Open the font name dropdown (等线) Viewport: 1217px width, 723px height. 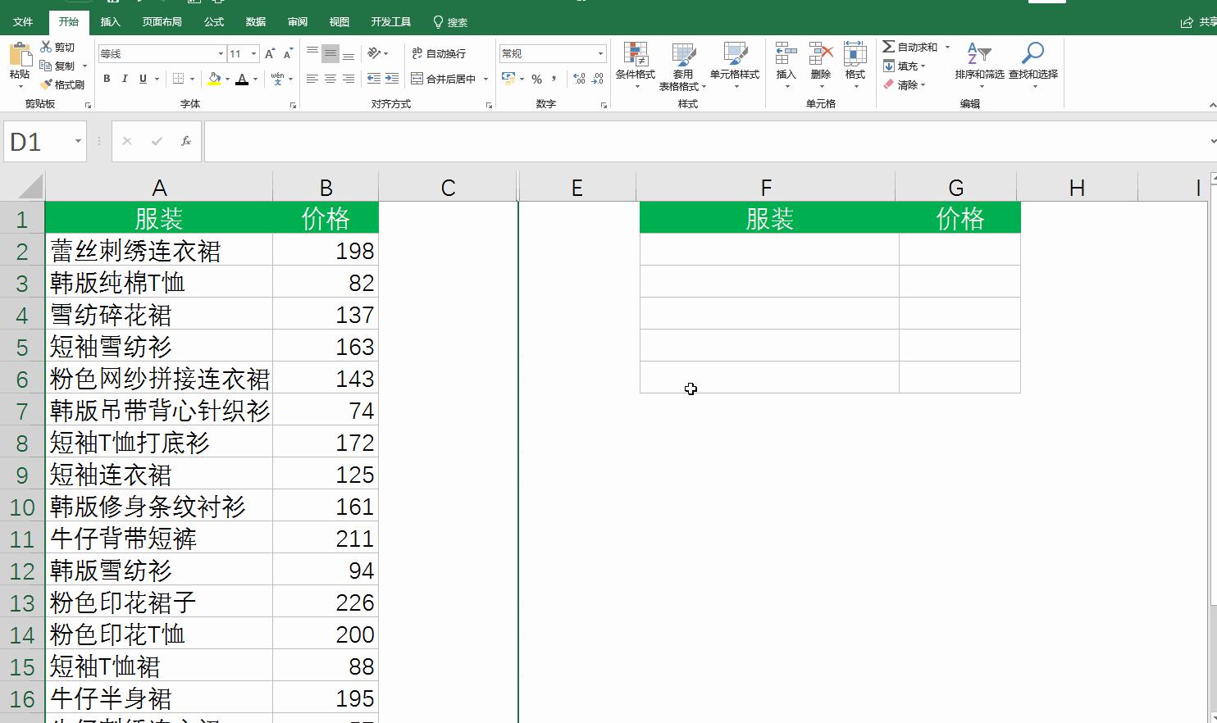click(221, 54)
